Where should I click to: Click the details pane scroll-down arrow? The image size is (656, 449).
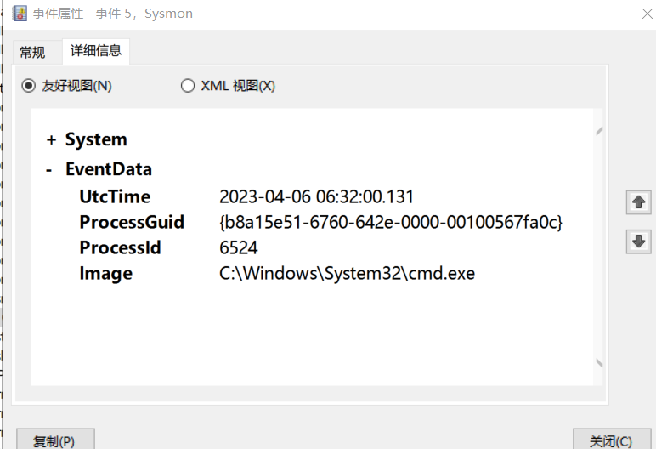click(x=599, y=363)
